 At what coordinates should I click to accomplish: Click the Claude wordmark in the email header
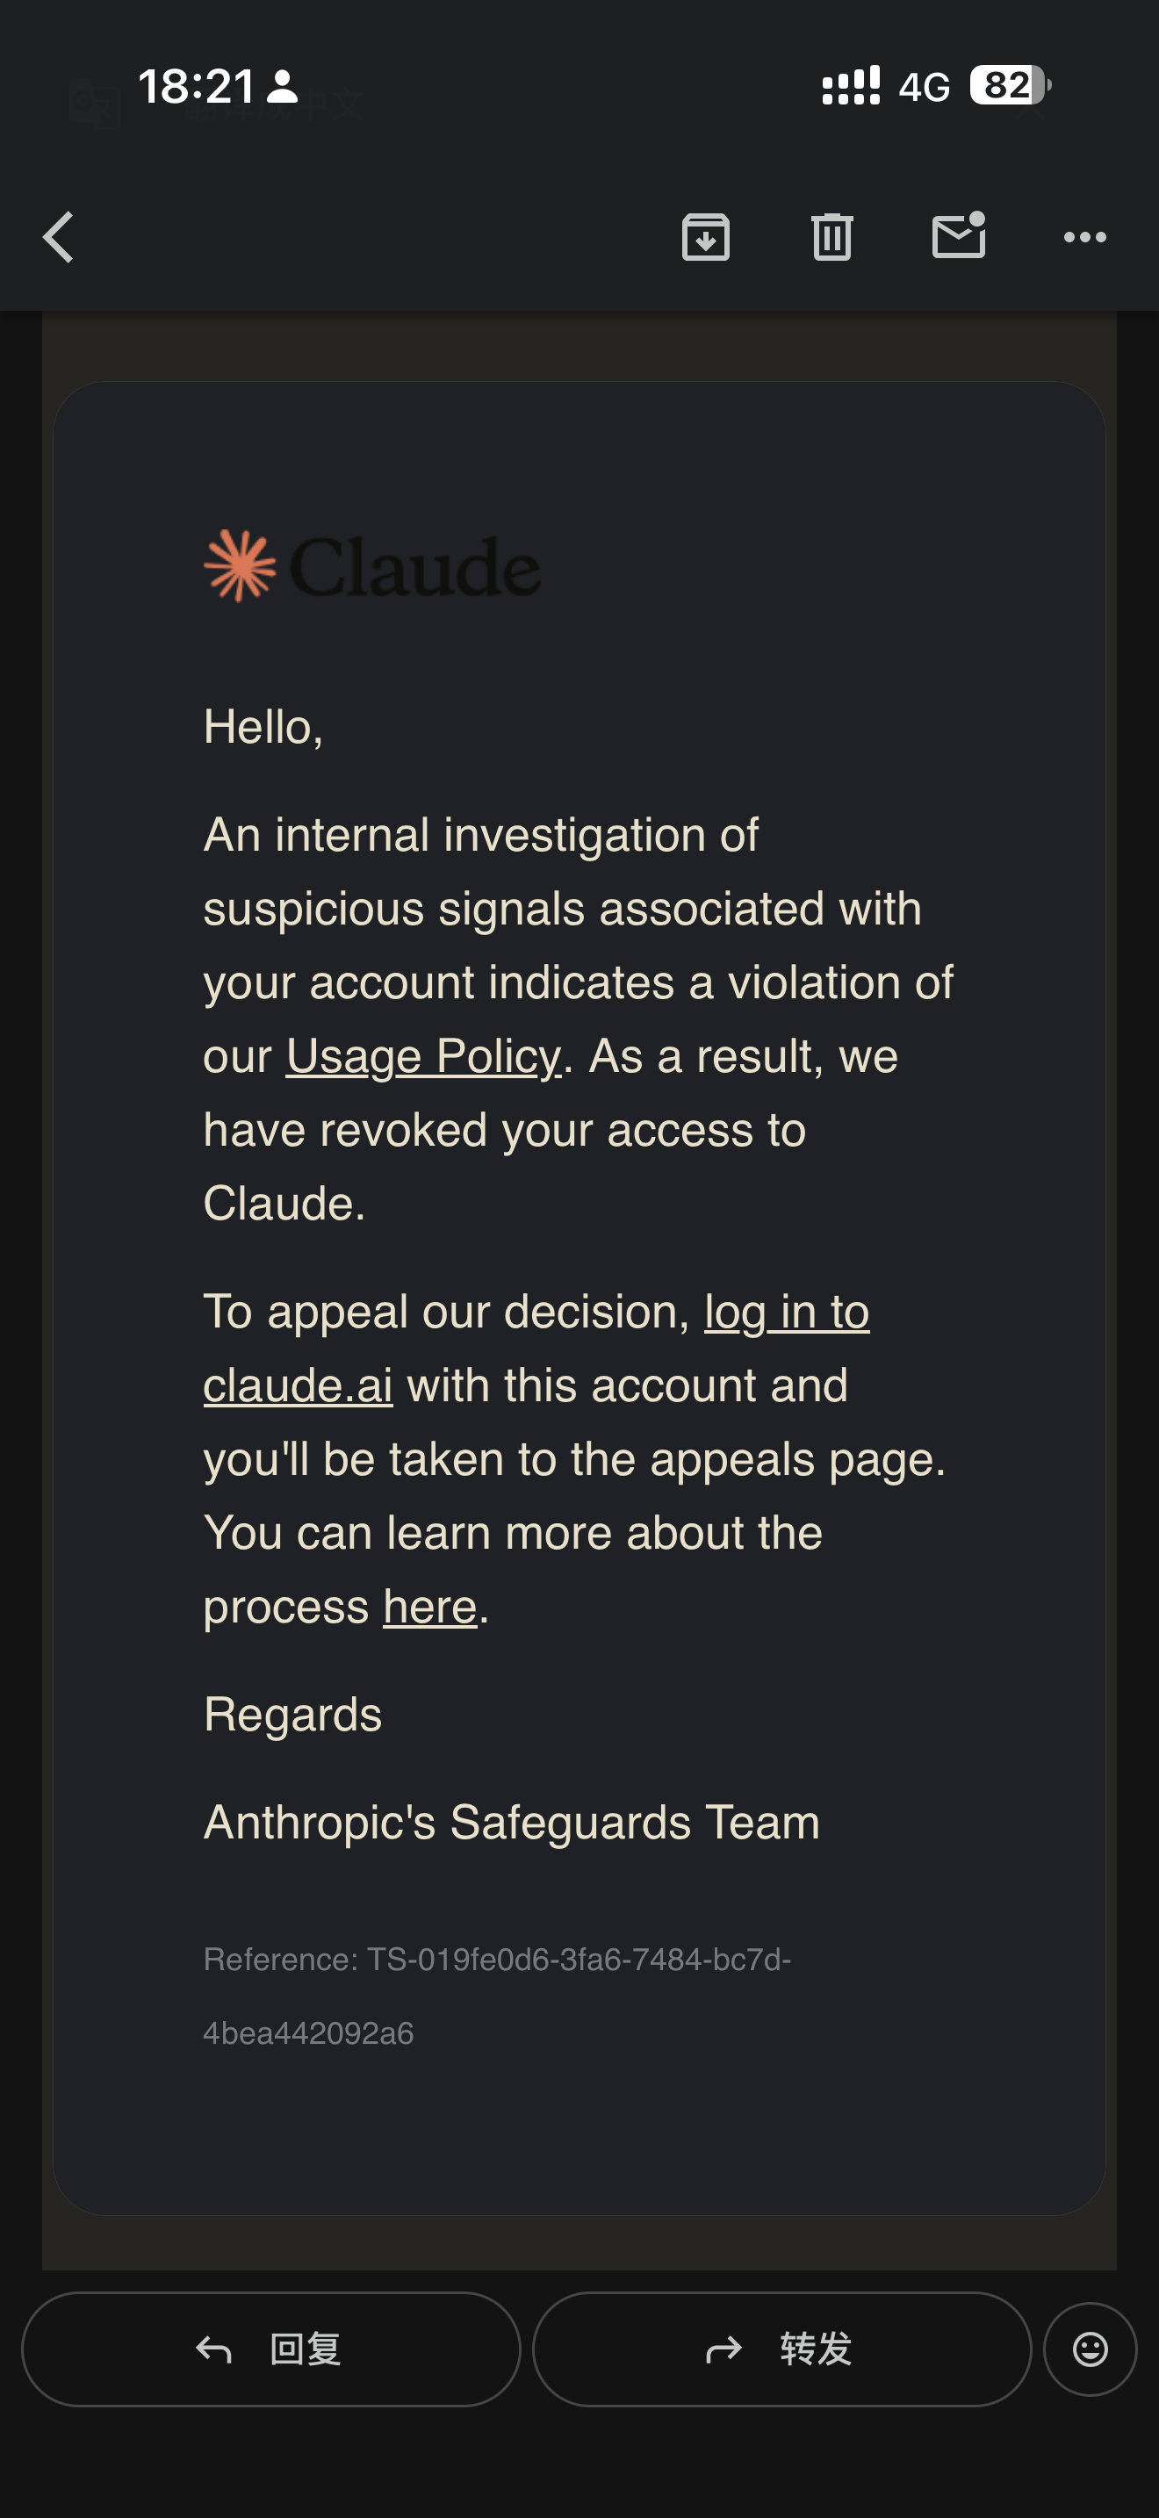pos(414,567)
